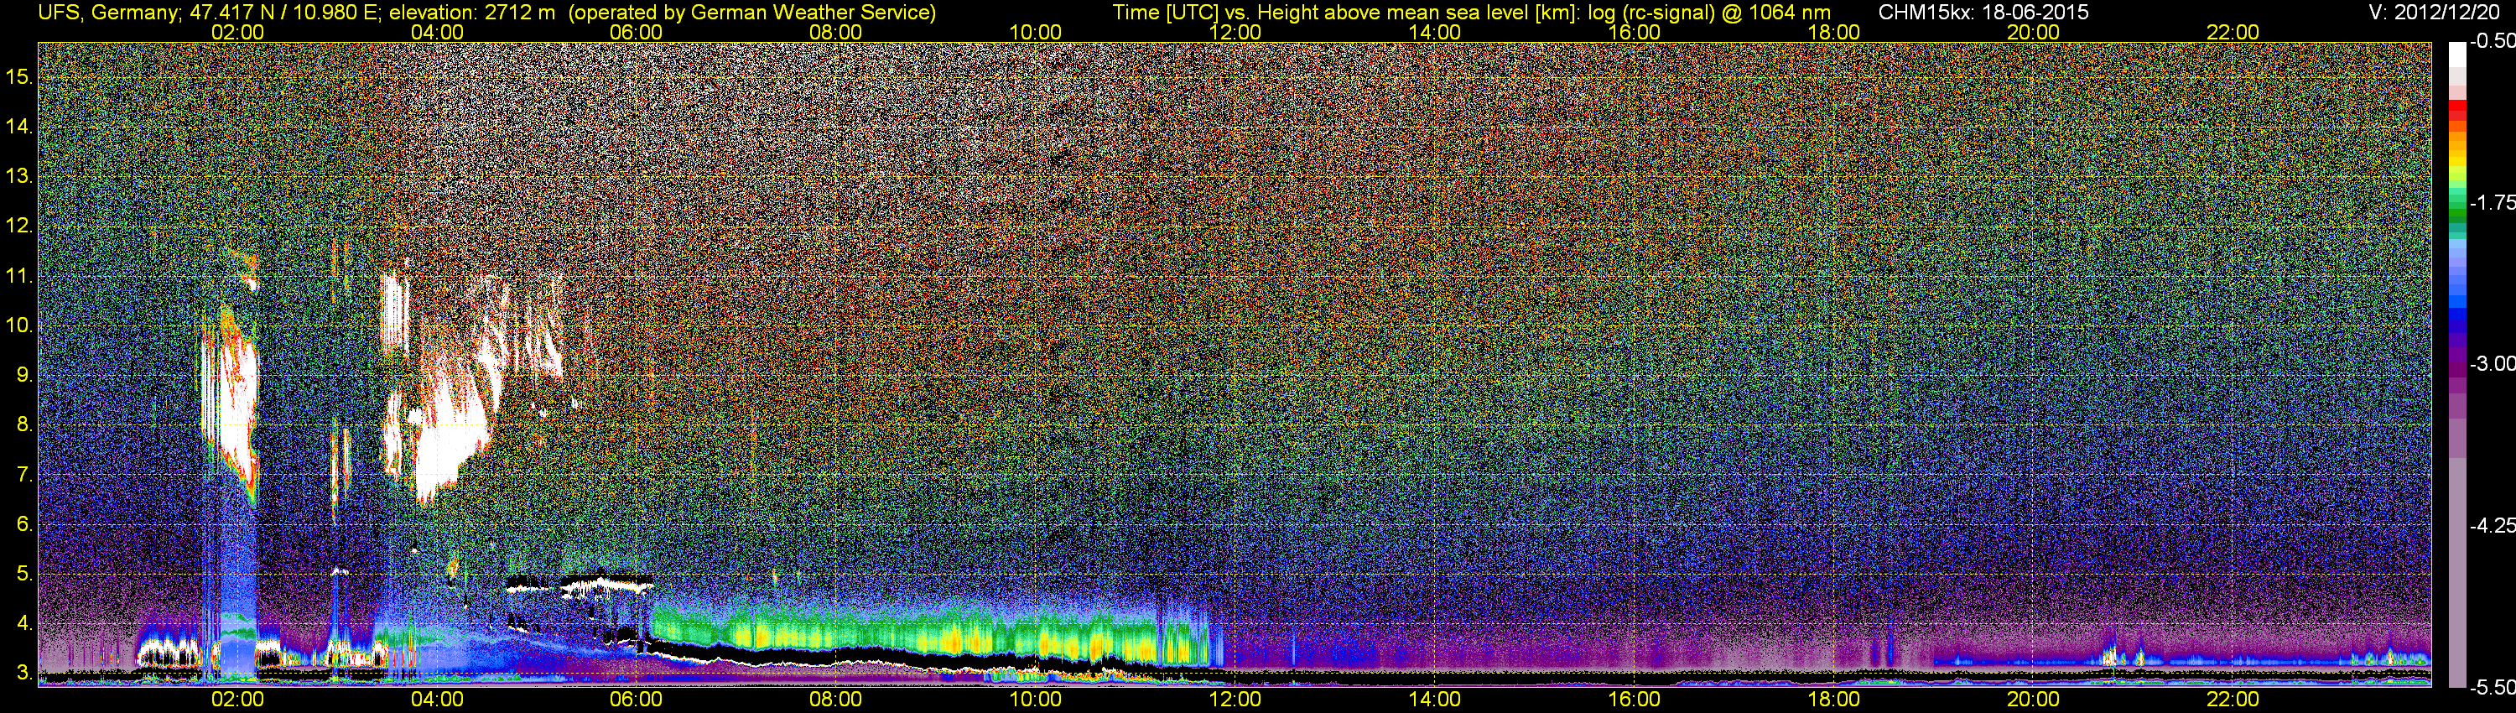
Task: Click the '12.' km height axis label
Action: click(19, 226)
